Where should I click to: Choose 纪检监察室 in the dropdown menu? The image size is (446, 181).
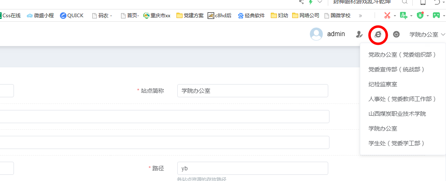[383, 84]
